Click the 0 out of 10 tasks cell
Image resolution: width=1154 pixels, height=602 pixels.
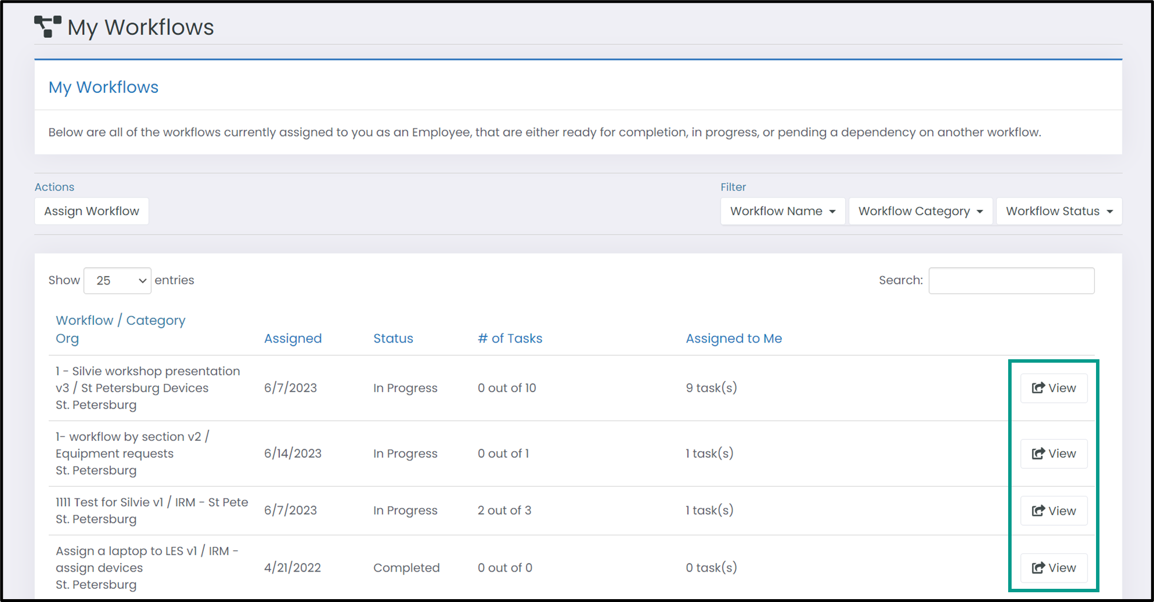[507, 388]
